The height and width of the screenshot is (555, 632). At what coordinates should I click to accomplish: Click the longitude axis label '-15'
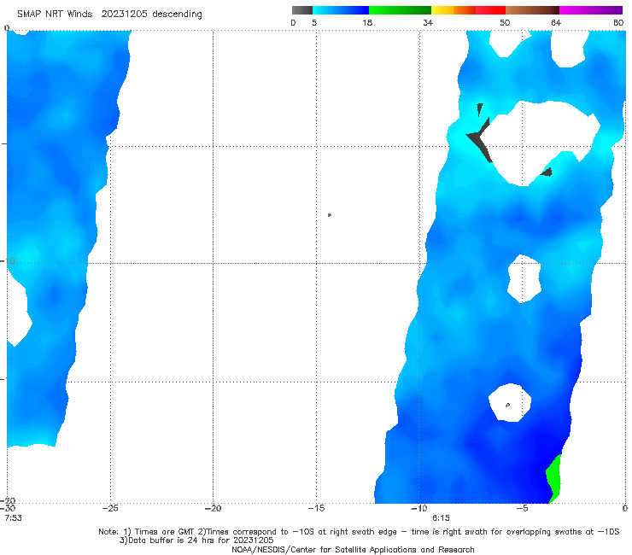coord(316,508)
